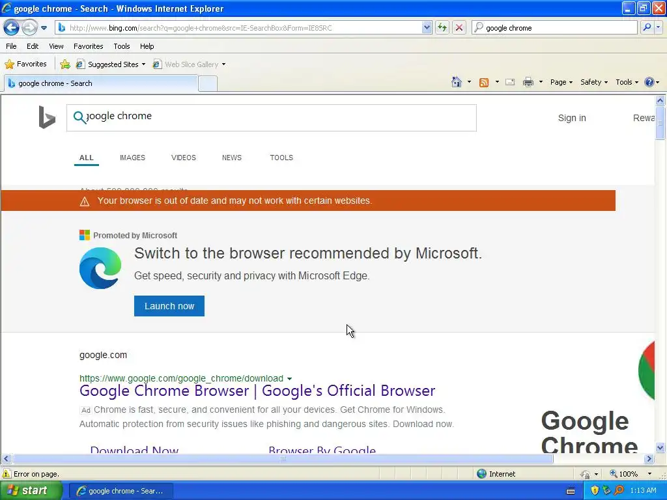667x500 pixels.
Task: Expand the address bar history dropdown
Action: [427, 28]
